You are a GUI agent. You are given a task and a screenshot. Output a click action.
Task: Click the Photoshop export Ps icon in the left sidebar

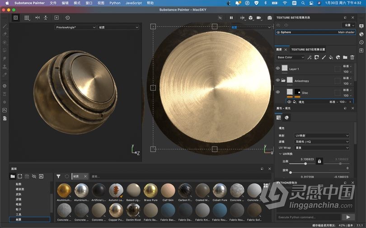(5, 110)
